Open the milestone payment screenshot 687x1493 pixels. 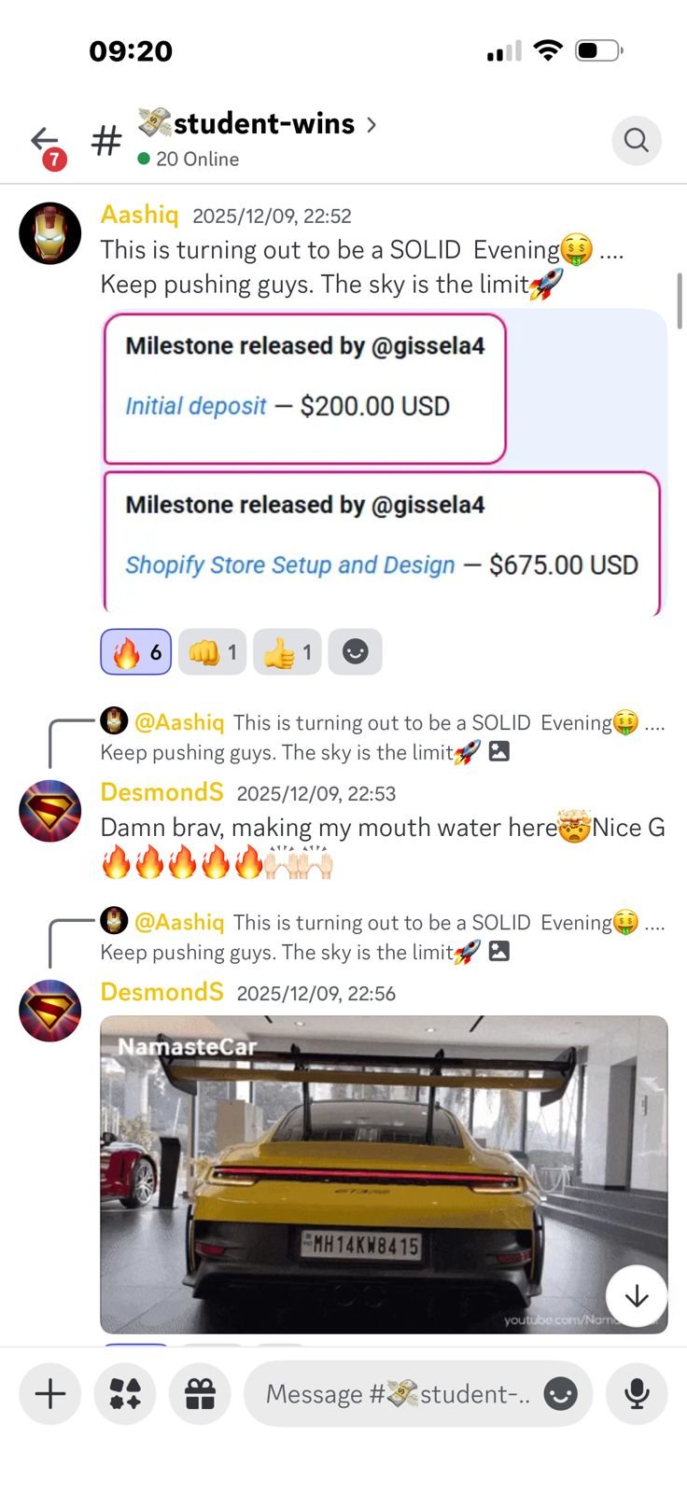[x=383, y=462]
